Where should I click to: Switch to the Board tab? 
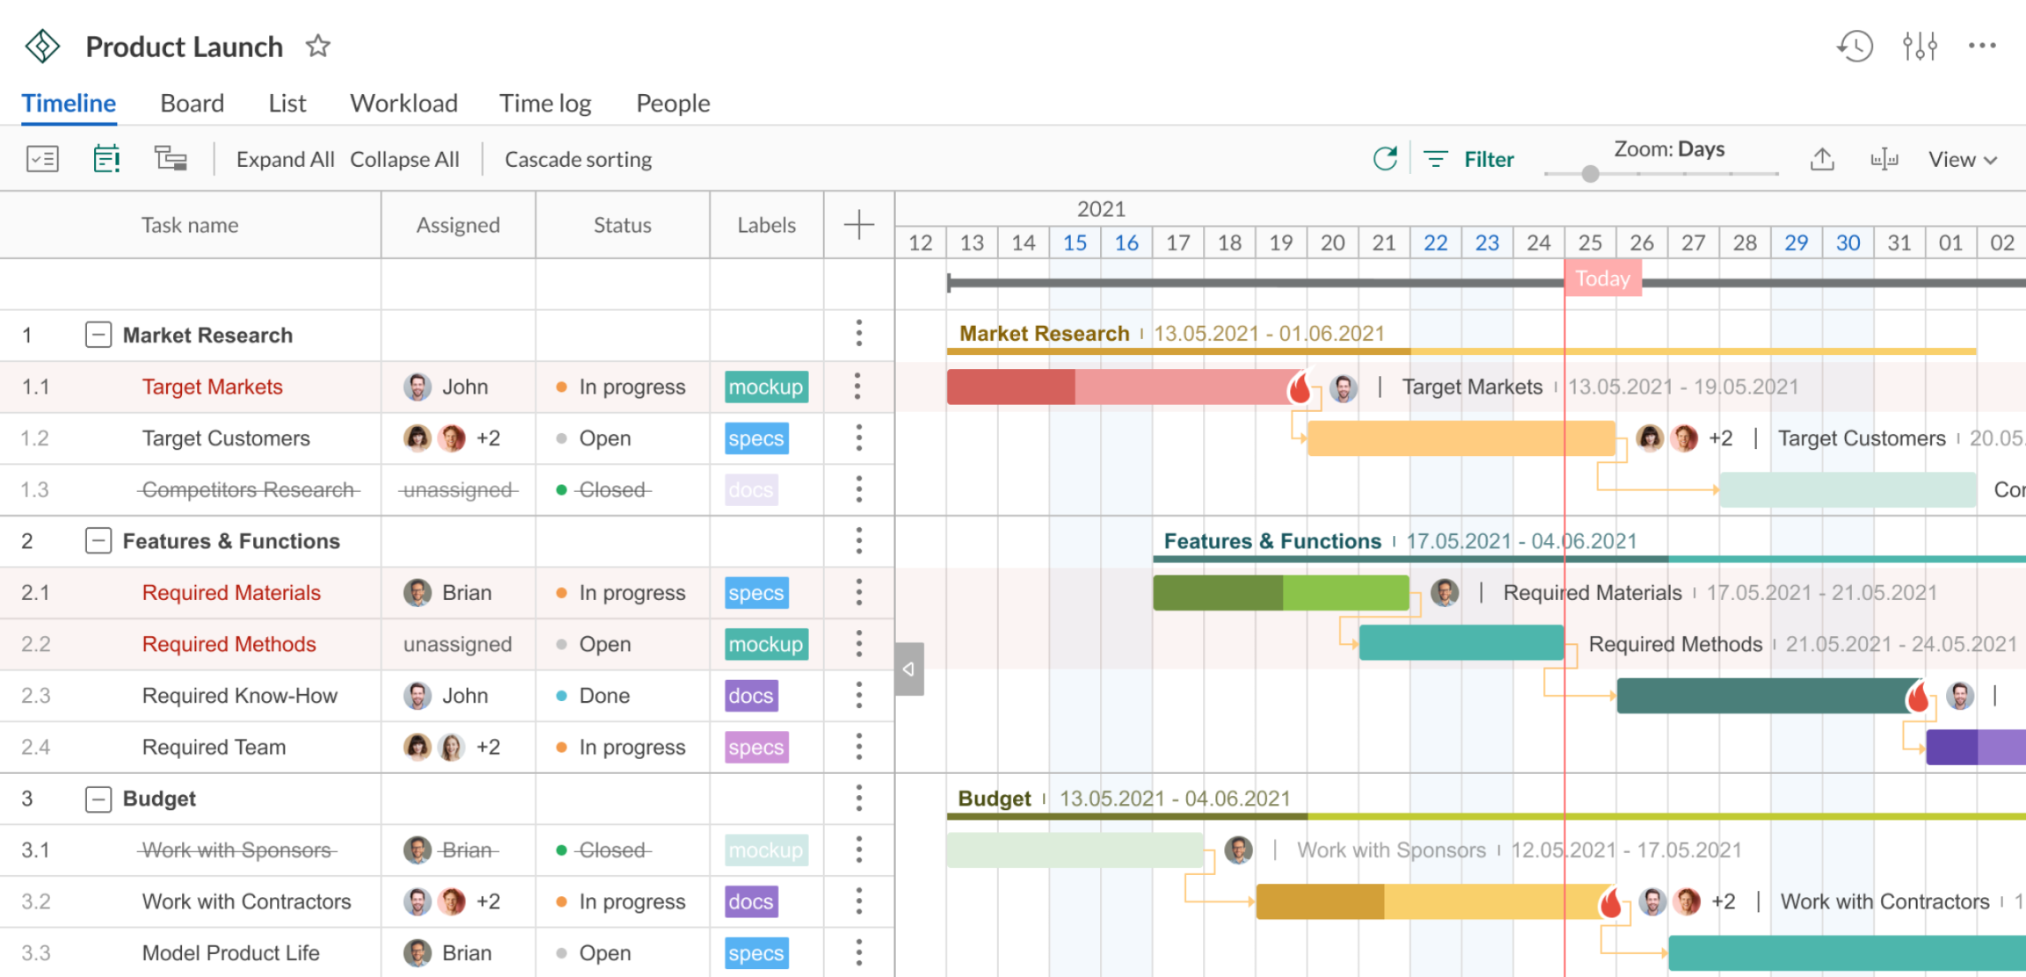[x=191, y=104]
